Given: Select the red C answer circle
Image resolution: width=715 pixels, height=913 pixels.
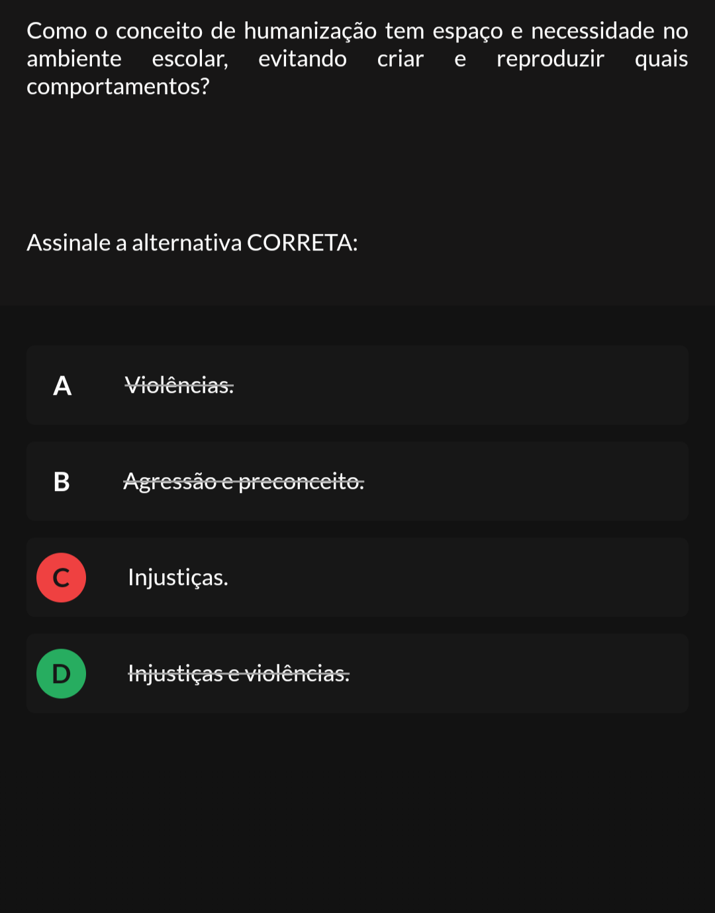Looking at the screenshot, I should pyautogui.click(x=61, y=577).
